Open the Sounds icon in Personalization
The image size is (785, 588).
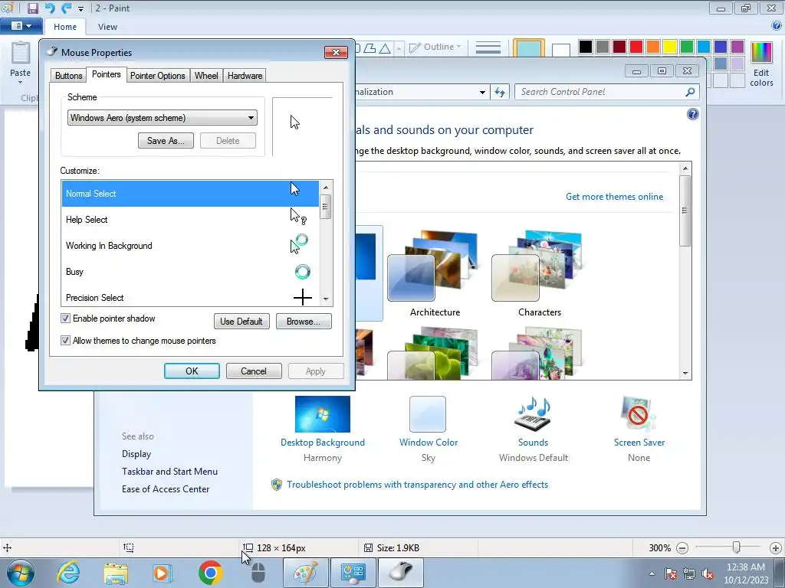coord(533,414)
